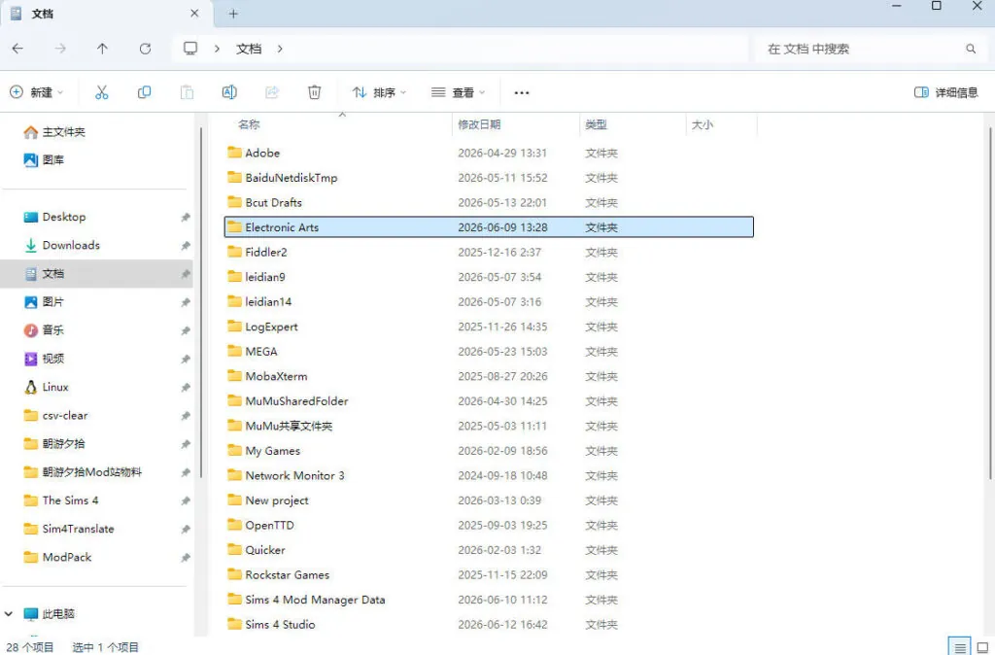Image resolution: width=995 pixels, height=655 pixels.
Task: Click the This PC monitor icon in address bar
Action: pos(190,49)
